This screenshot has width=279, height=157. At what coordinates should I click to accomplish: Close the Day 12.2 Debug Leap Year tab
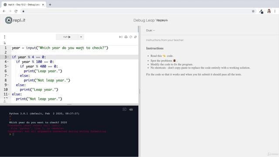click(x=43, y=5)
